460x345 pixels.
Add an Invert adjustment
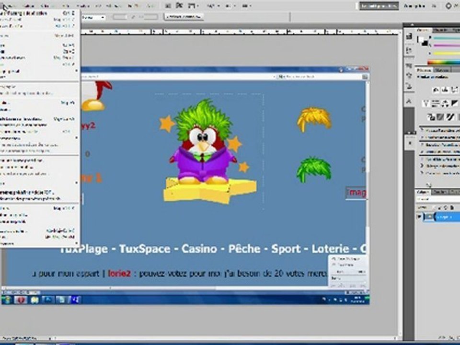point(431,117)
